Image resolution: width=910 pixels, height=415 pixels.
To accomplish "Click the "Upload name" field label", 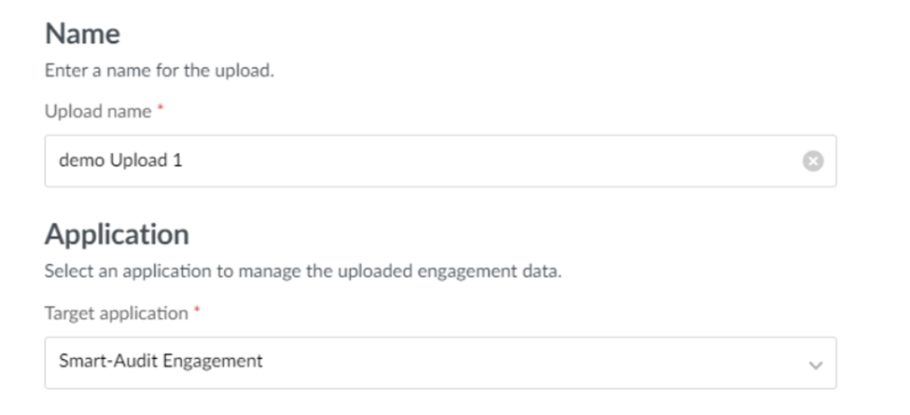I will (98, 111).
